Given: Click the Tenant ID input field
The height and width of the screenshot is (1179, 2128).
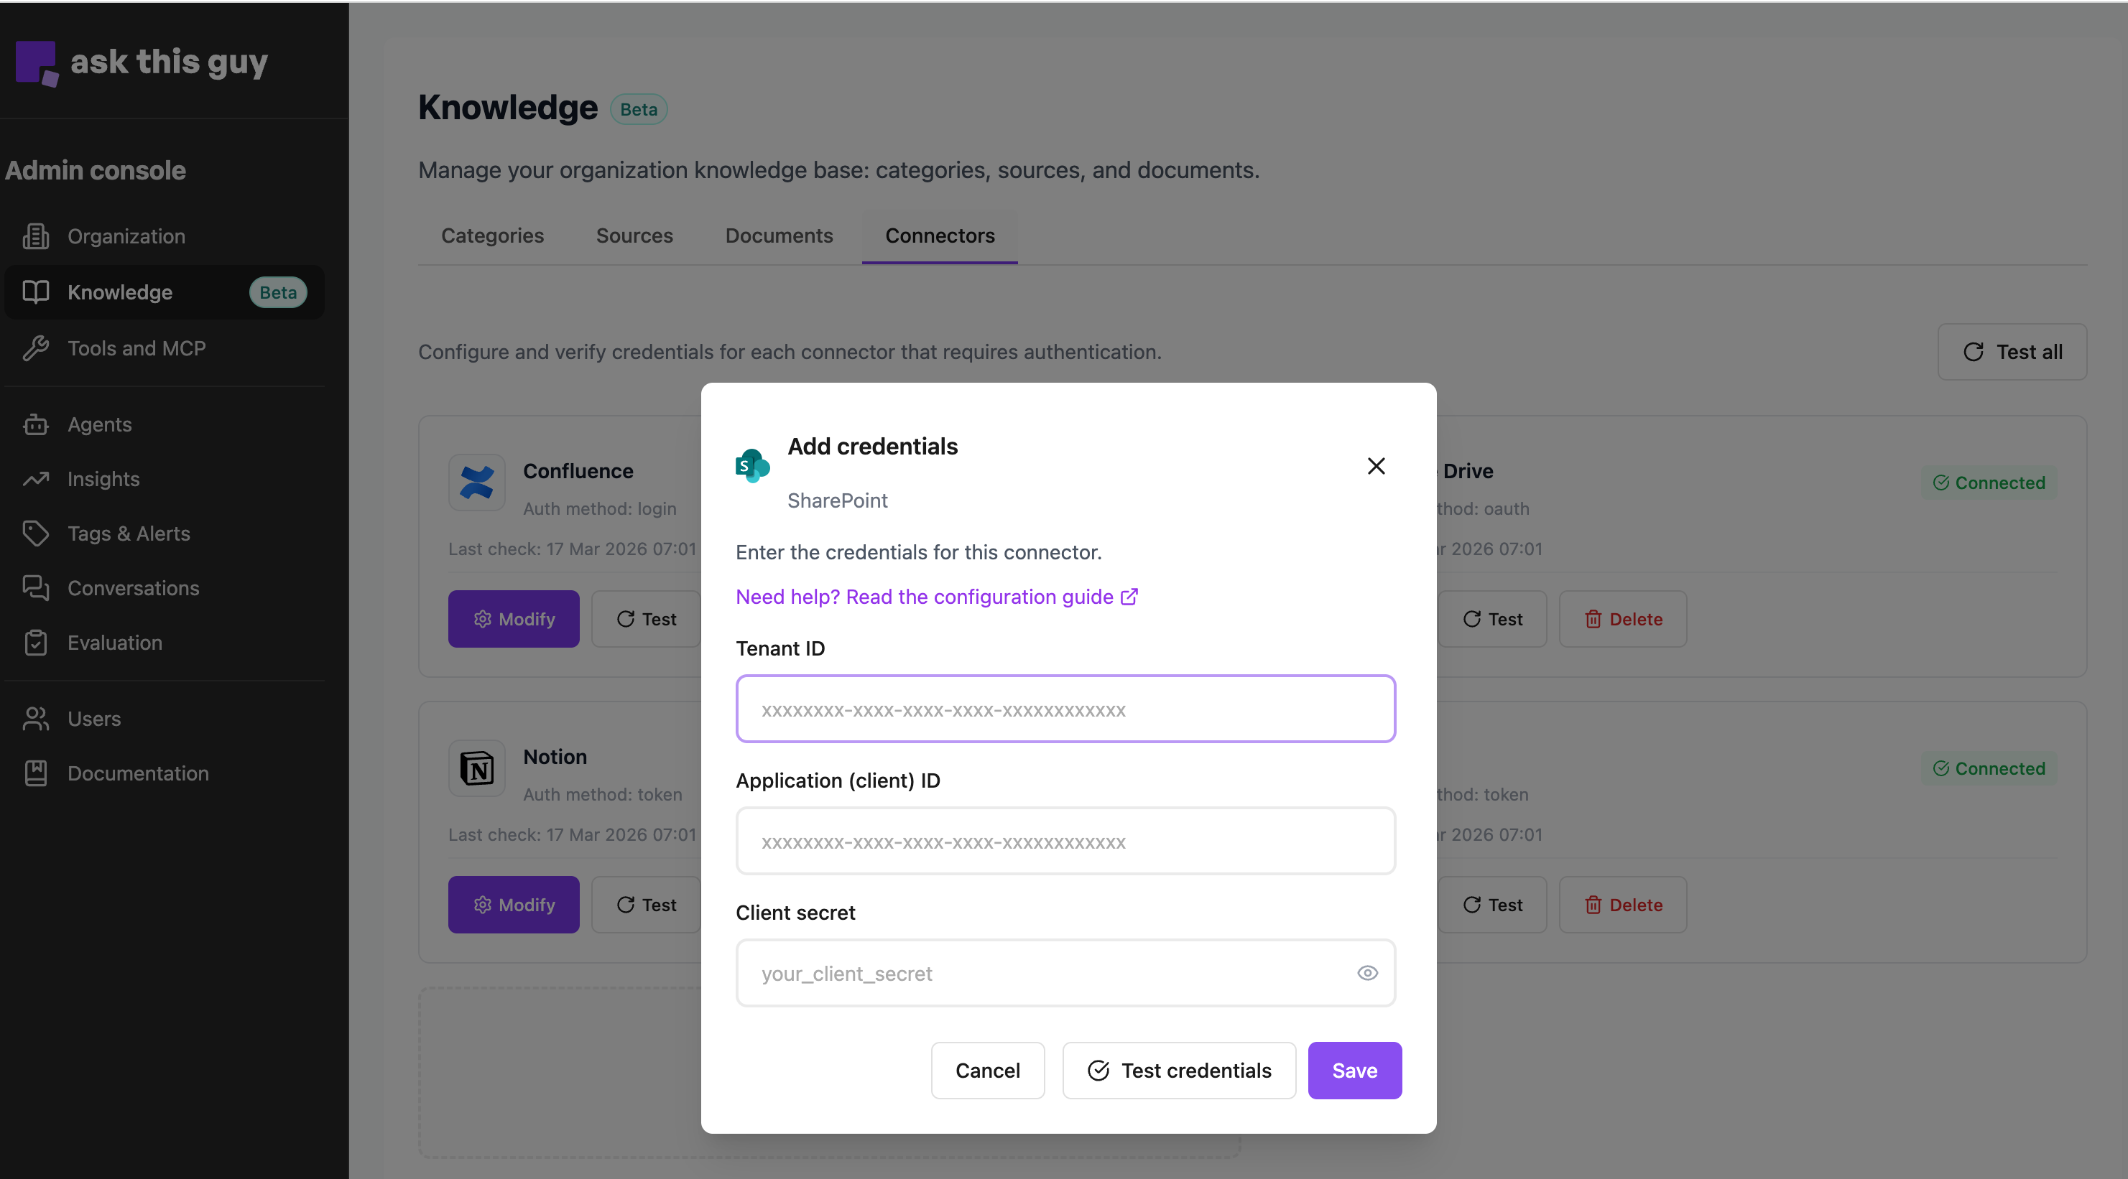Looking at the screenshot, I should coord(1065,709).
